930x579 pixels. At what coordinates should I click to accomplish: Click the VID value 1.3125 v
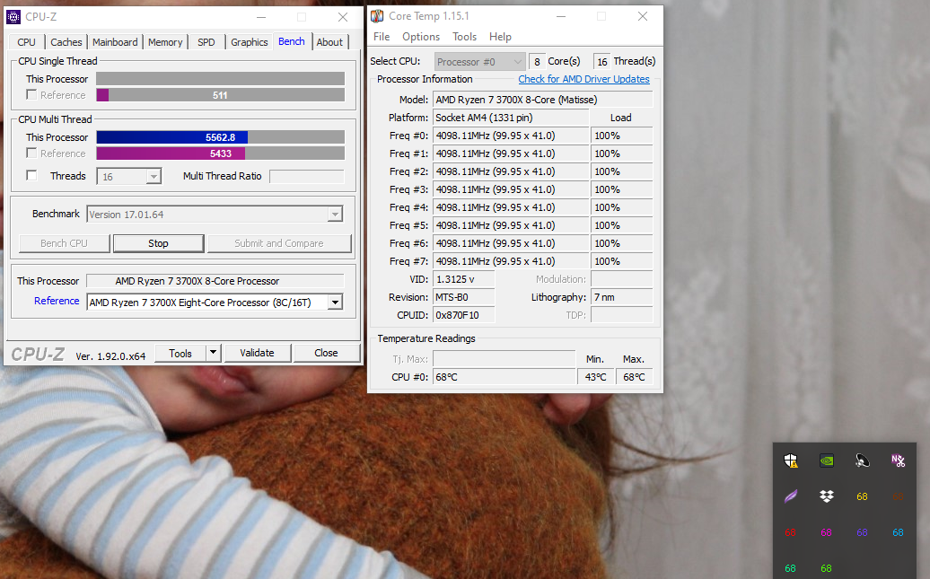[x=464, y=279]
